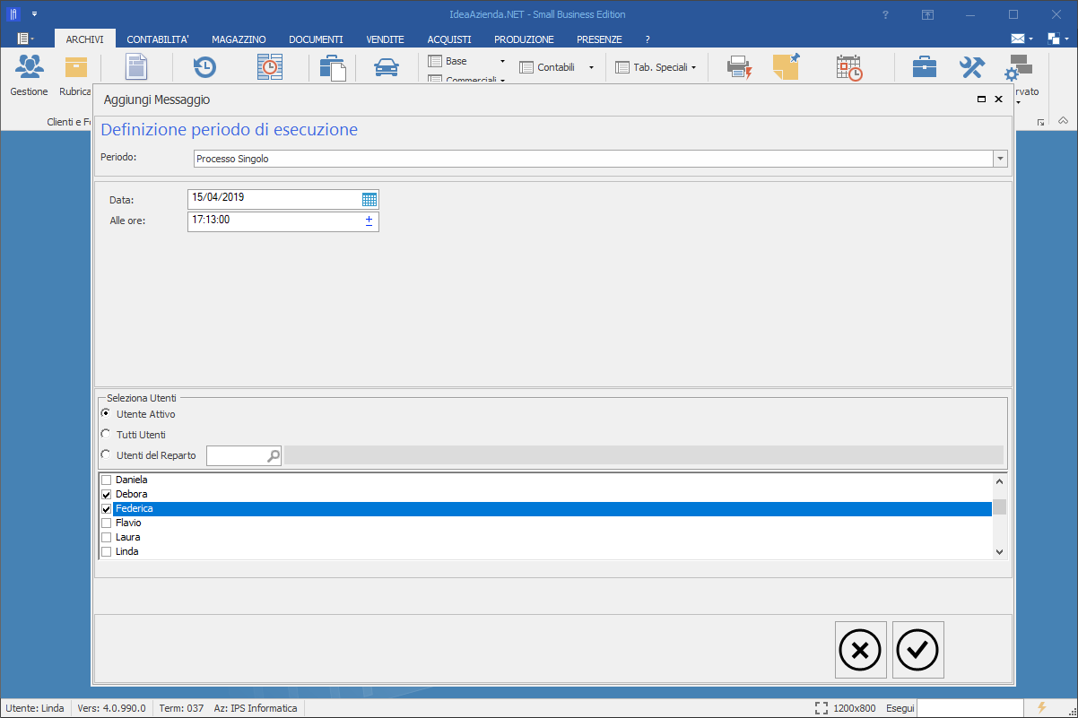Click the IdeaAzienda application logo icon
This screenshot has height=718, width=1078.
(14, 14)
